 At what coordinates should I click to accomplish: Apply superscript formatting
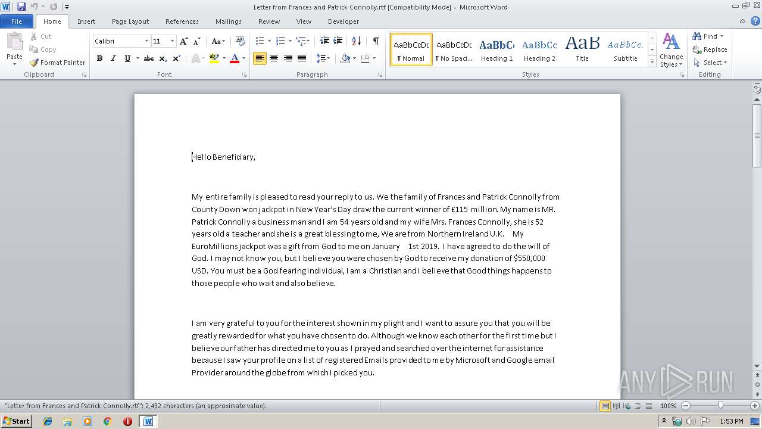point(177,58)
